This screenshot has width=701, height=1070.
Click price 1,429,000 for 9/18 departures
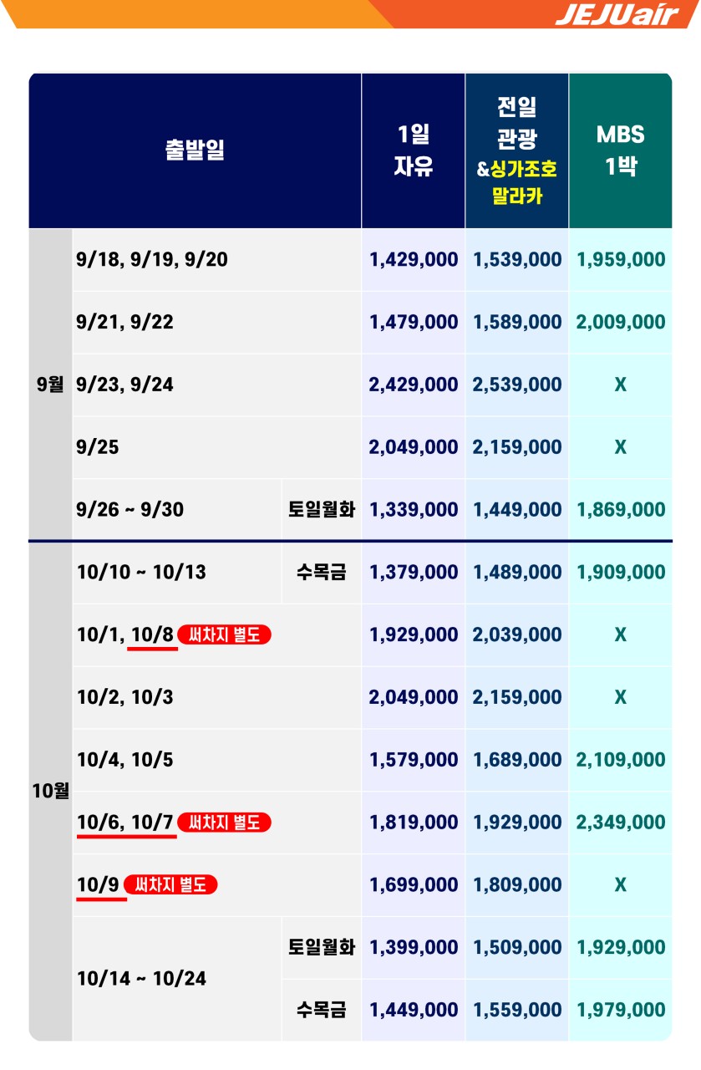[414, 260]
